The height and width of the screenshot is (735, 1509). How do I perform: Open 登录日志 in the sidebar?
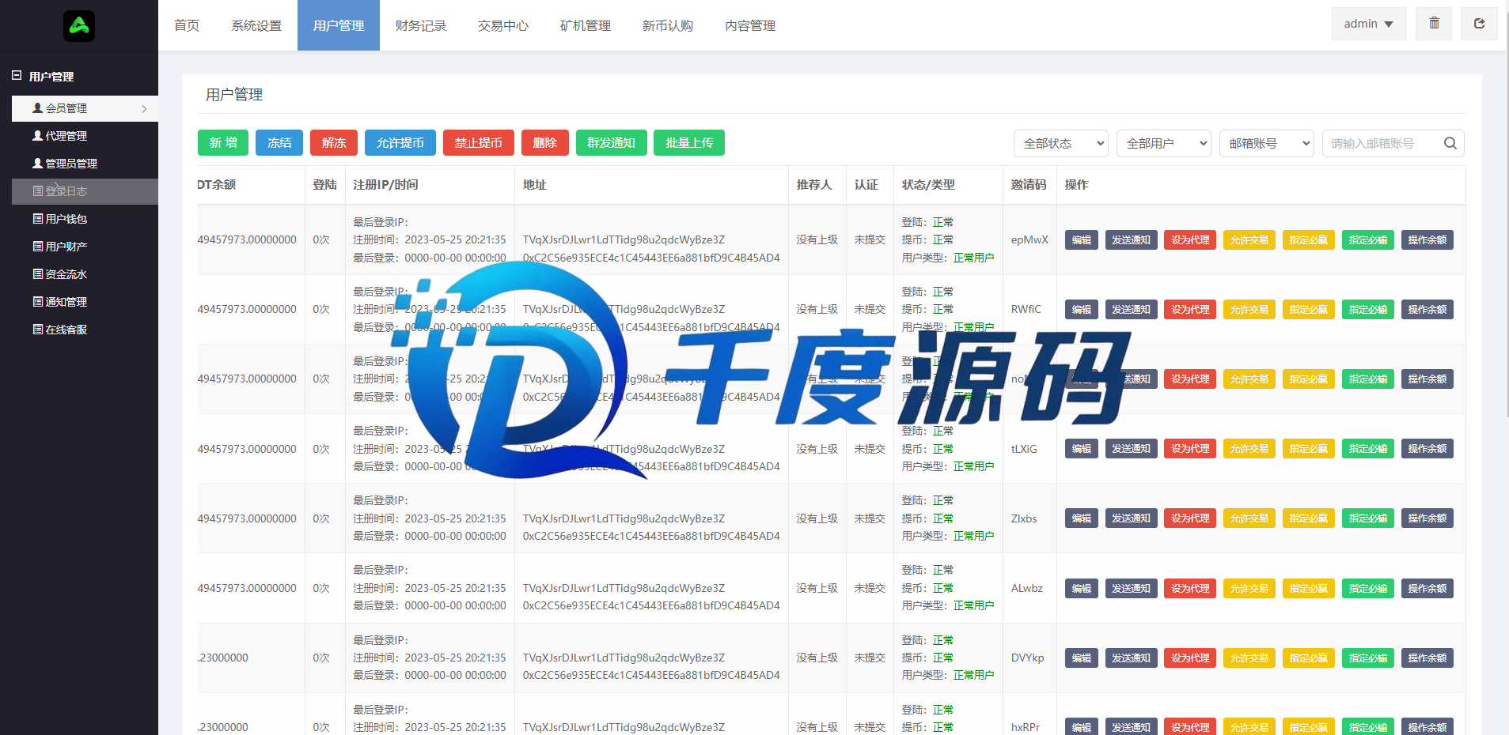pyautogui.click(x=85, y=191)
